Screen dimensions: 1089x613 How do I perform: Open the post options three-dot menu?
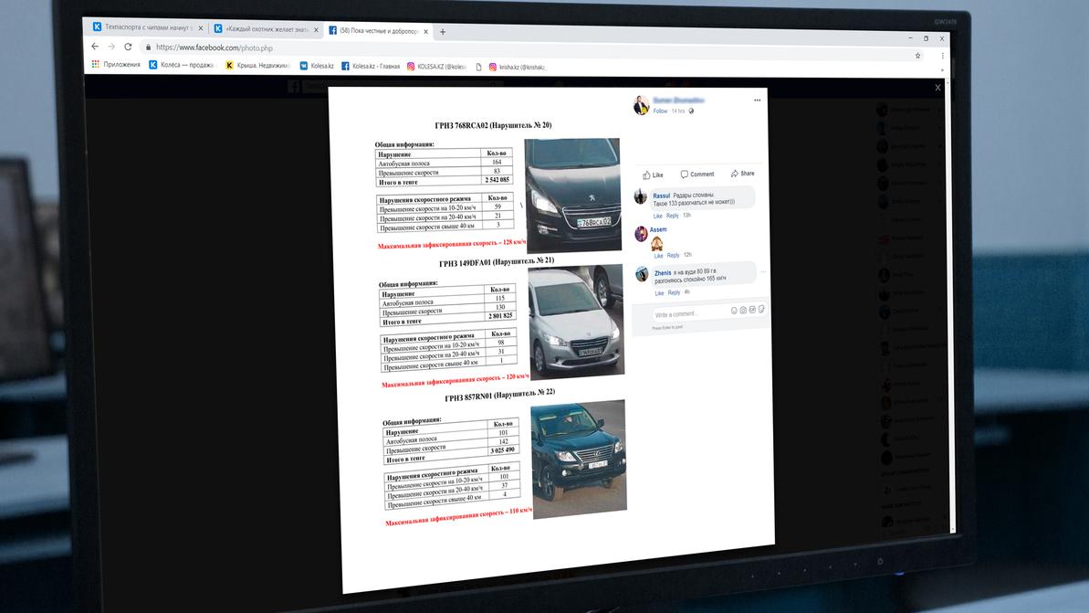pyautogui.click(x=757, y=100)
